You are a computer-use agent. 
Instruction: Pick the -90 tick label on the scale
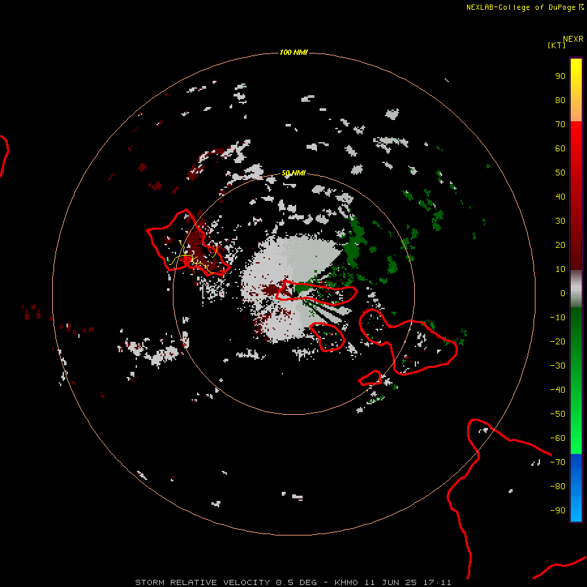coord(558,511)
